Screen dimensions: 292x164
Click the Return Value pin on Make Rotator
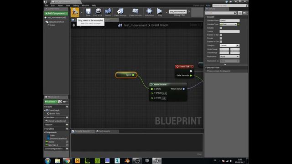pyautogui.click(x=184, y=89)
